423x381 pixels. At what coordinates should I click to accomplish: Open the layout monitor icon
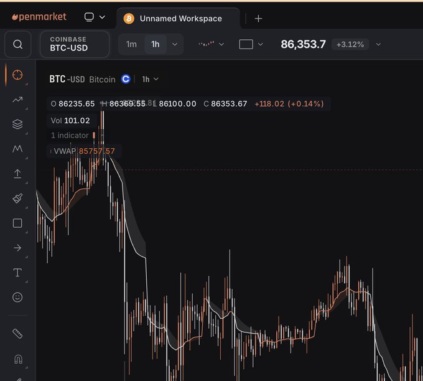pyautogui.click(x=89, y=17)
